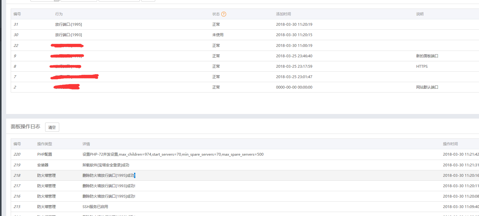Viewport: 479px width, 216px height.
Task: Click the 状态 column header text
Action: click(216, 14)
